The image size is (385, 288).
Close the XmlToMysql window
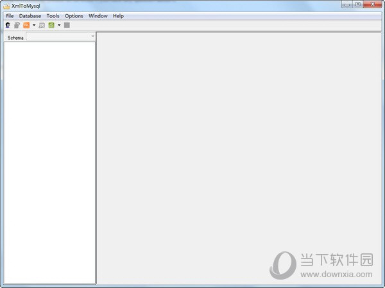(x=373, y=4)
